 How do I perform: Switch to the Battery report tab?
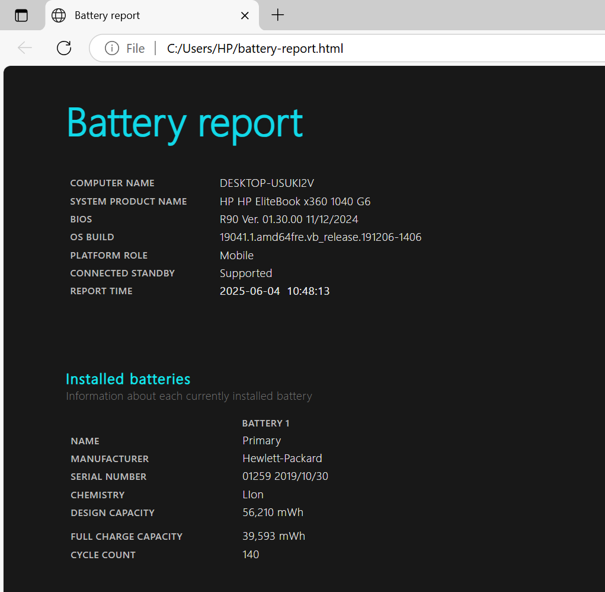[x=119, y=15]
